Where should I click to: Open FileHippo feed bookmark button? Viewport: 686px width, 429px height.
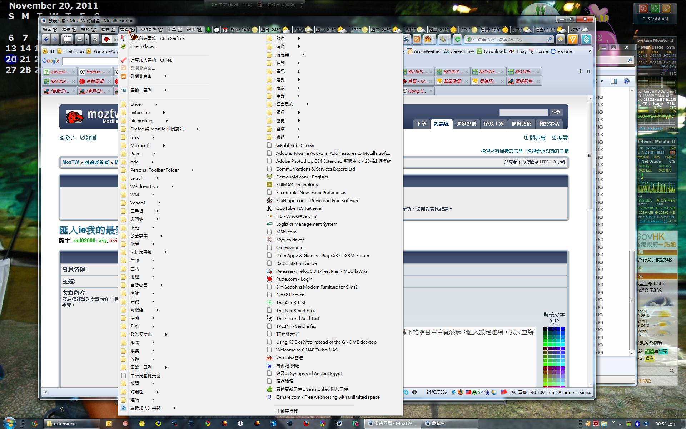click(70, 51)
